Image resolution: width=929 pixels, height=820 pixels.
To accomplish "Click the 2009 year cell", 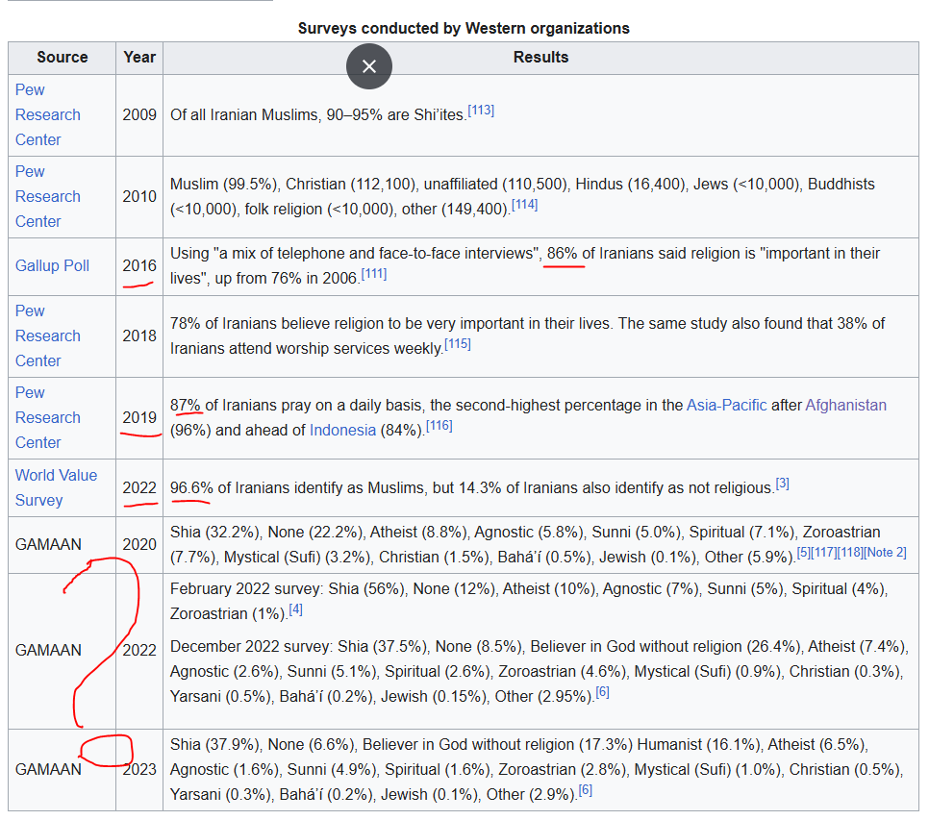I will (x=139, y=114).
